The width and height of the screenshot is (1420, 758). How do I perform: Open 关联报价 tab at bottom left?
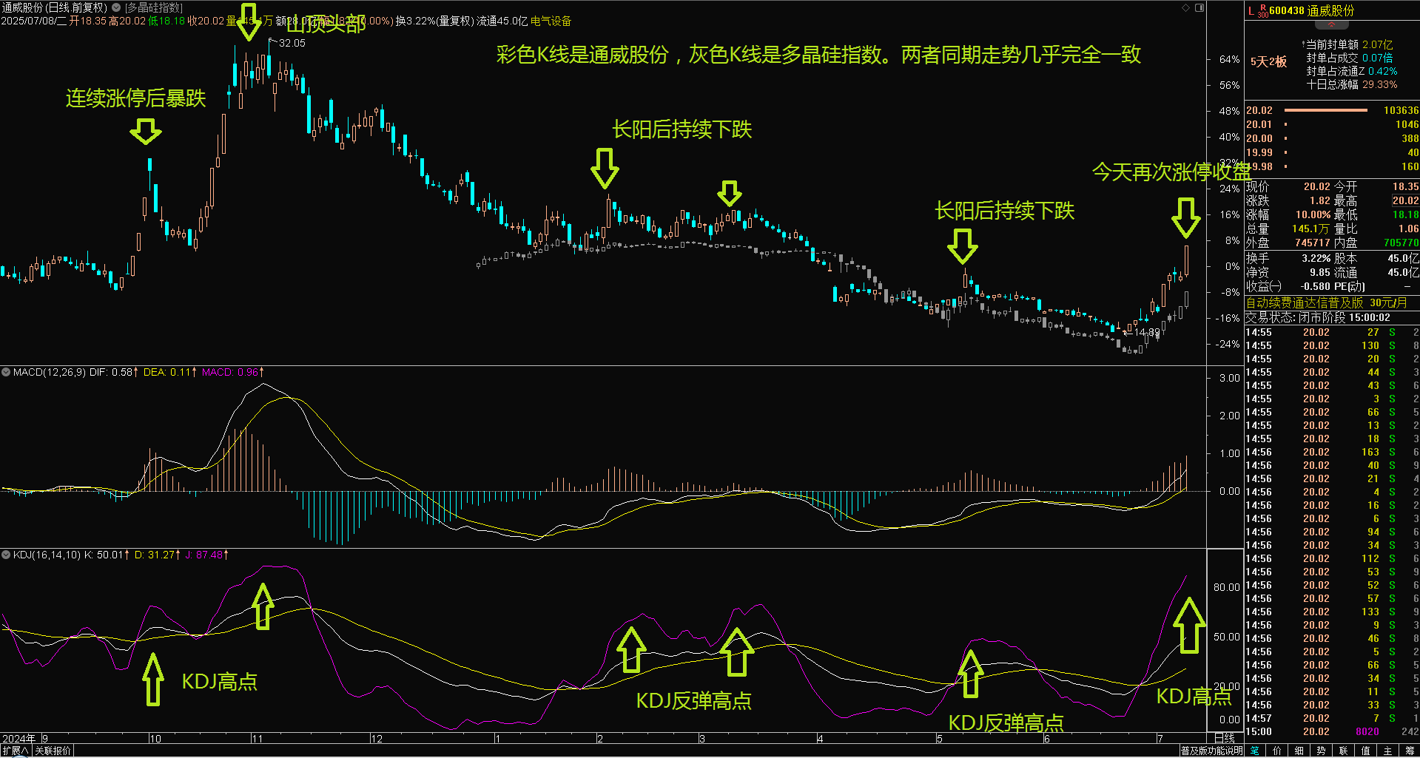click(53, 751)
